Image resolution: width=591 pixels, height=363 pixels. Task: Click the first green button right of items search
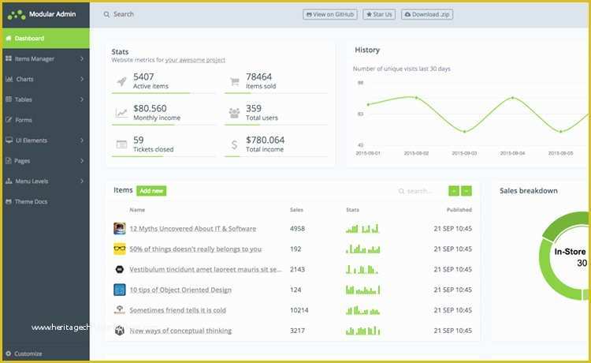pos(454,191)
